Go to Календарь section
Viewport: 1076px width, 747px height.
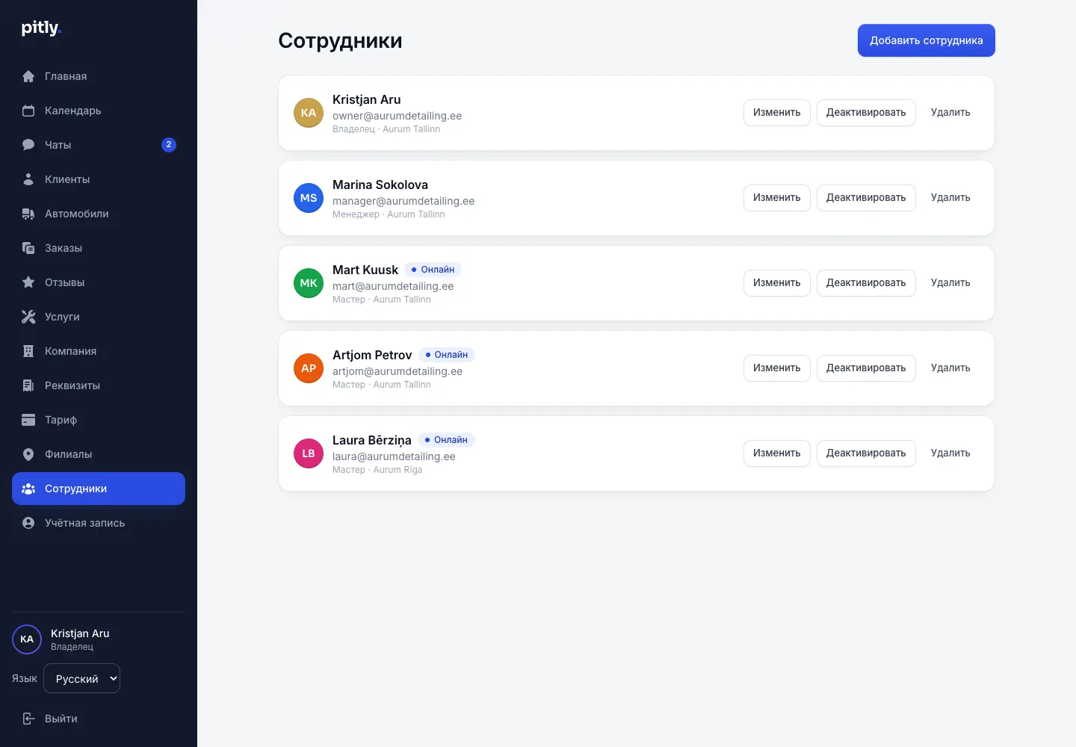[99, 111]
